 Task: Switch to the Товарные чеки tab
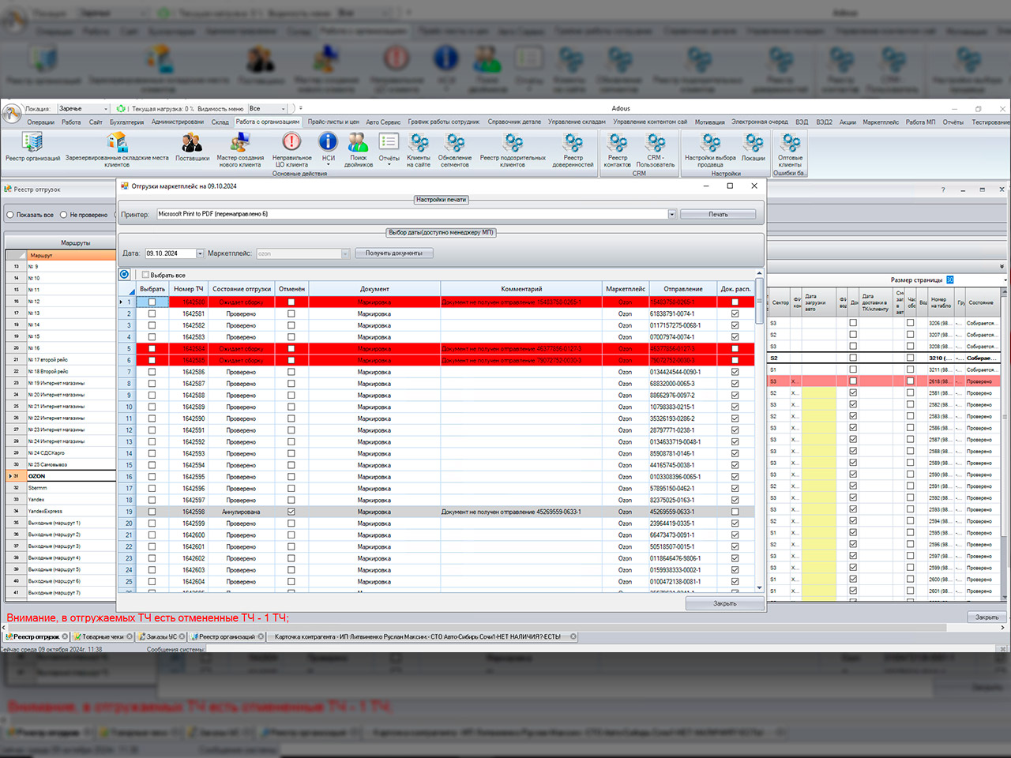103,636
